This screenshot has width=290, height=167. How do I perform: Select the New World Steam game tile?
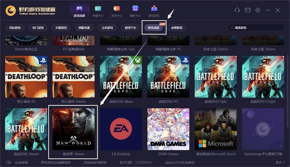74,130
